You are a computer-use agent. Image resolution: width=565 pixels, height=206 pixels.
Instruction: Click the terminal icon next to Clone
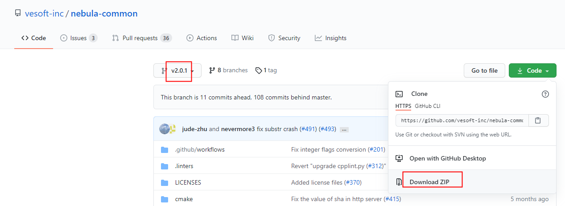coord(400,94)
